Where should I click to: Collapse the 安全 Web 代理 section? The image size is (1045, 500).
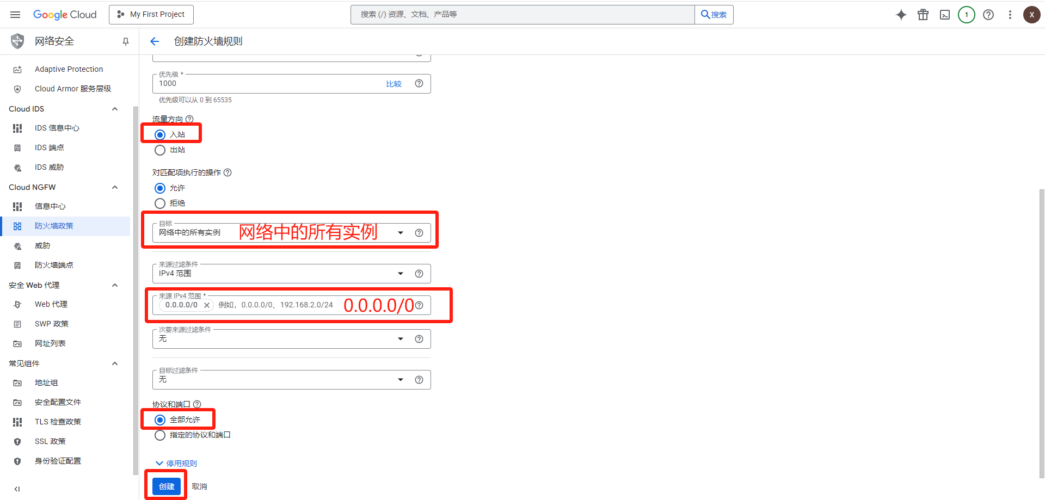(x=115, y=285)
